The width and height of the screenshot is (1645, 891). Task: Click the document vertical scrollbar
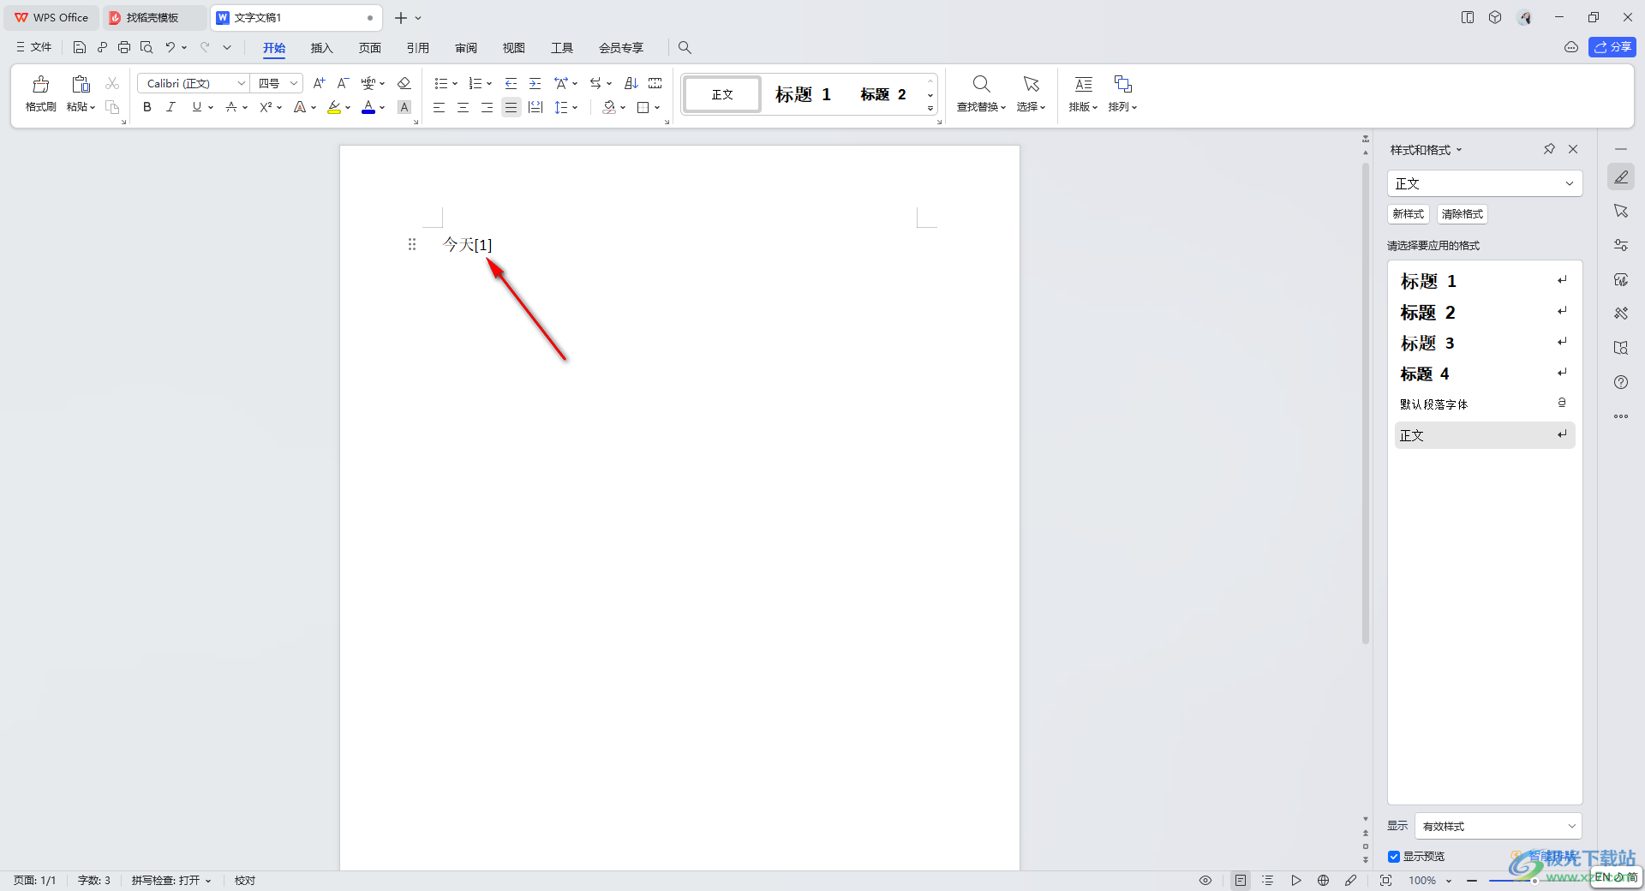1366,403
